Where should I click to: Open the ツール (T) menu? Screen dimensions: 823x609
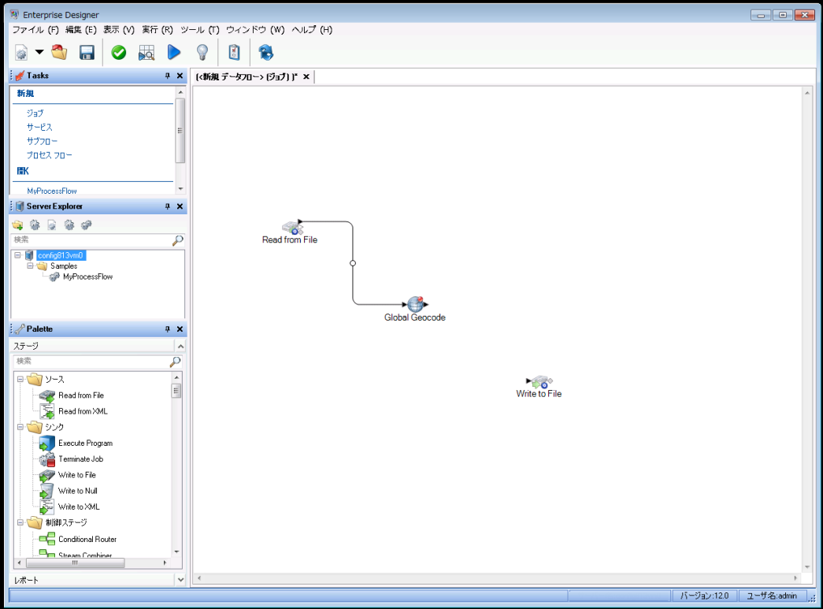pos(200,30)
